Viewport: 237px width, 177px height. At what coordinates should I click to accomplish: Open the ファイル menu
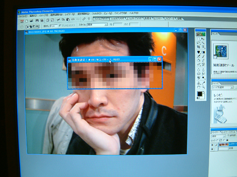[23, 16]
